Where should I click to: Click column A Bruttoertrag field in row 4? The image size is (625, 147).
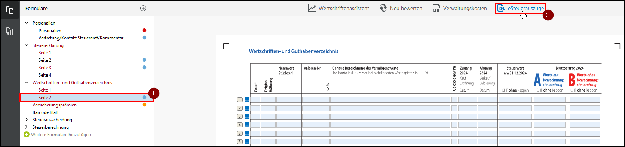[550, 125]
